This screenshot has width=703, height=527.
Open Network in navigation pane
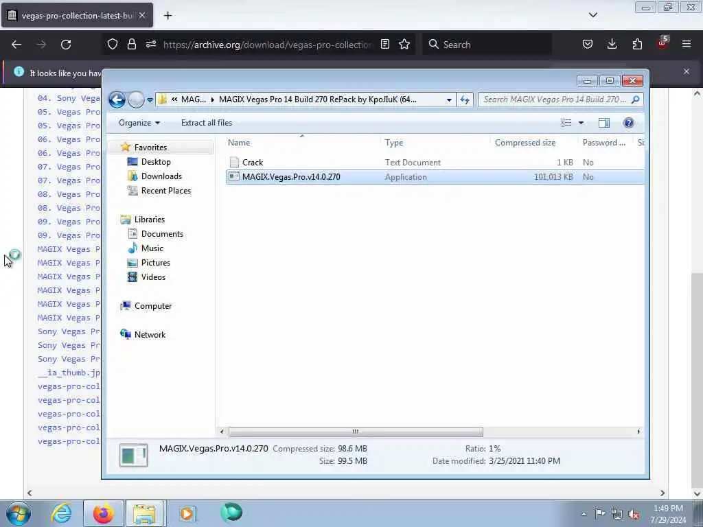click(150, 334)
